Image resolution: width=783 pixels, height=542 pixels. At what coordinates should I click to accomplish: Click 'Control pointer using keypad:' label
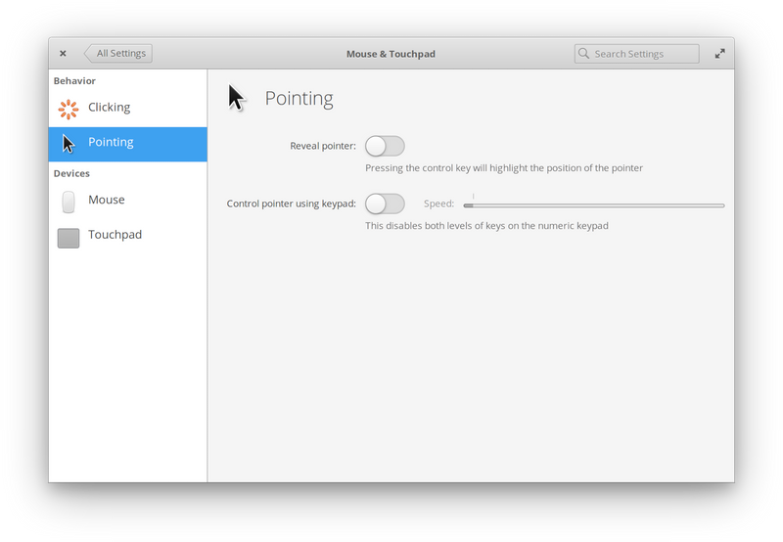pyautogui.click(x=291, y=203)
